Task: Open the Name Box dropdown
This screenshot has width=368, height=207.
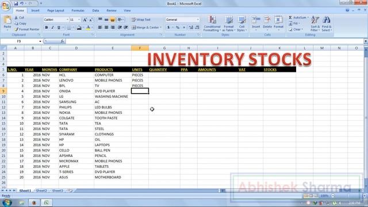Action: coord(40,41)
